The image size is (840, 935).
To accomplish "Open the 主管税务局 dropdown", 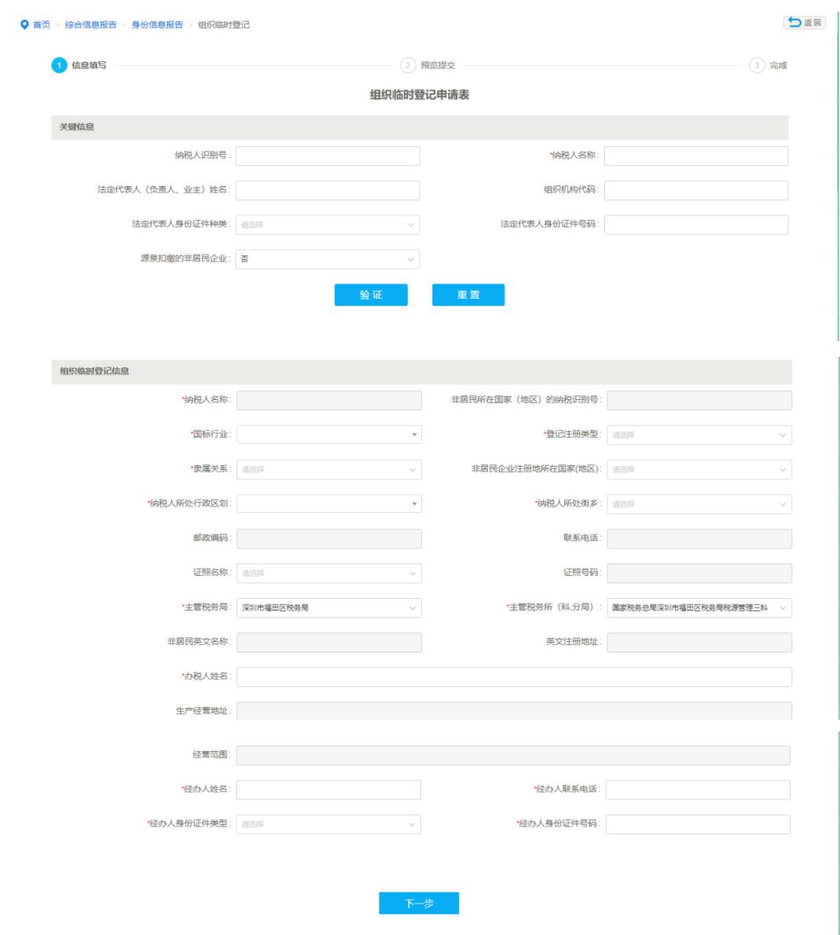I will point(328,607).
